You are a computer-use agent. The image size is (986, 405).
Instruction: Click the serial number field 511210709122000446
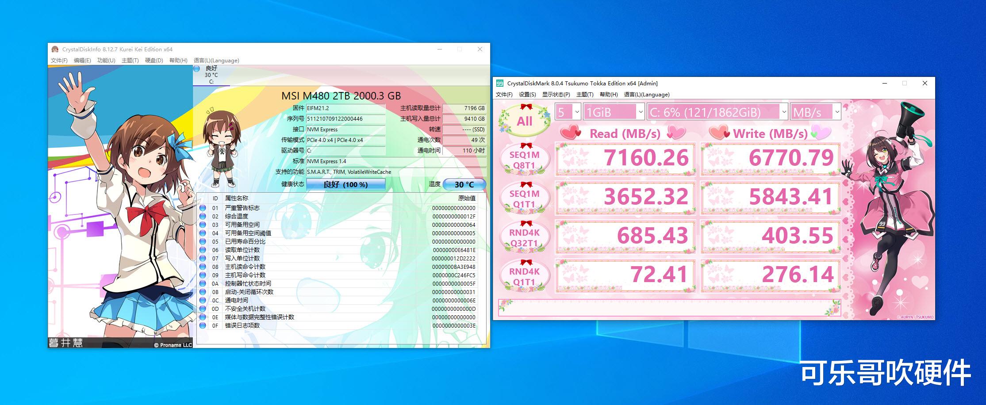coord(345,119)
